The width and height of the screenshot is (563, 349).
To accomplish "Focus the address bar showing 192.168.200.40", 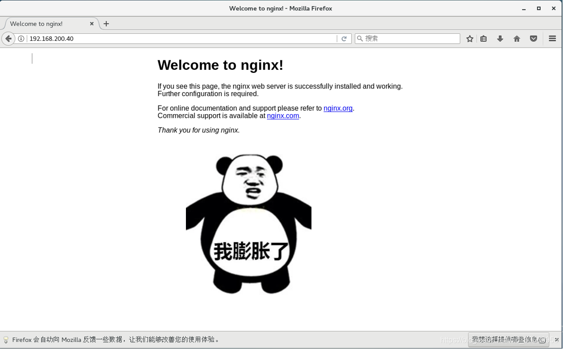I will pos(181,39).
